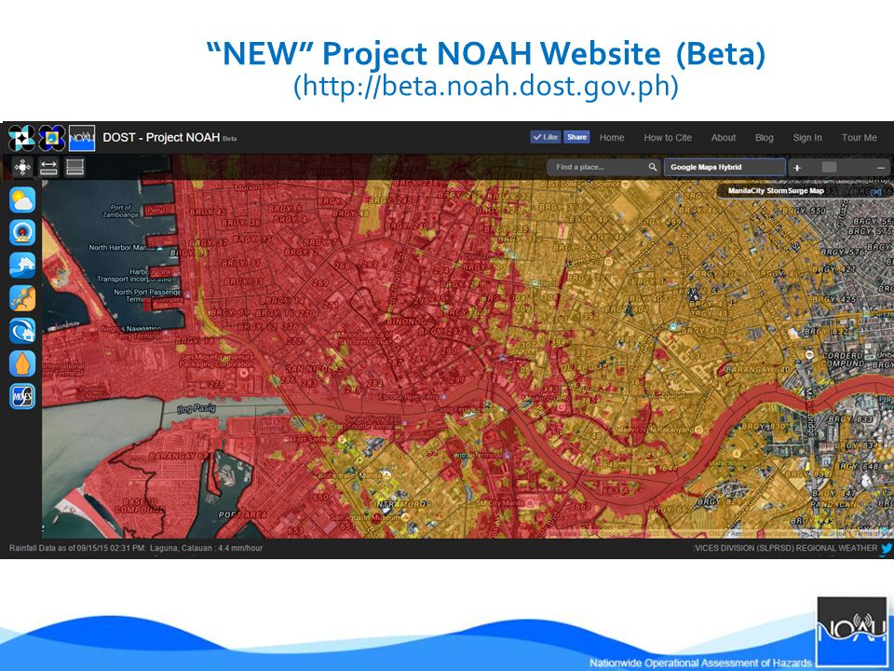Zoom out with the minus button
Image resolution: width=894 pixels, height=671 pixels.
[881, 168]
